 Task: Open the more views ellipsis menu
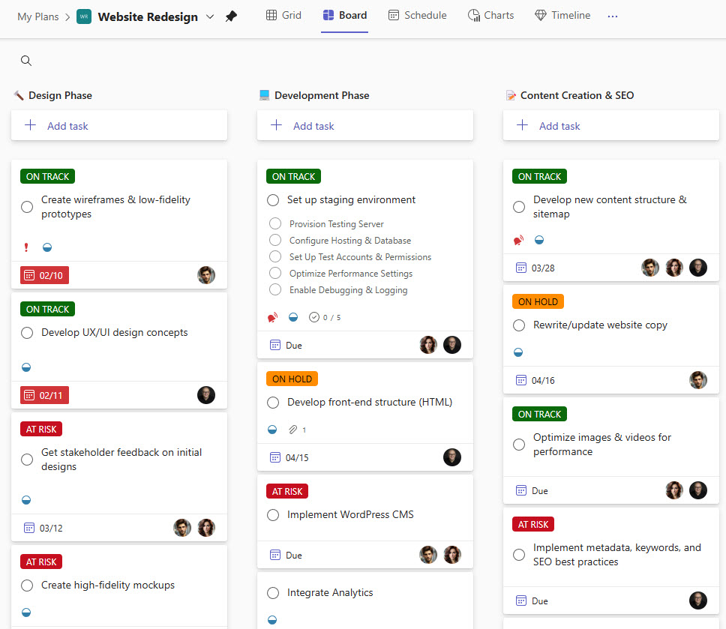coord(612,16)
